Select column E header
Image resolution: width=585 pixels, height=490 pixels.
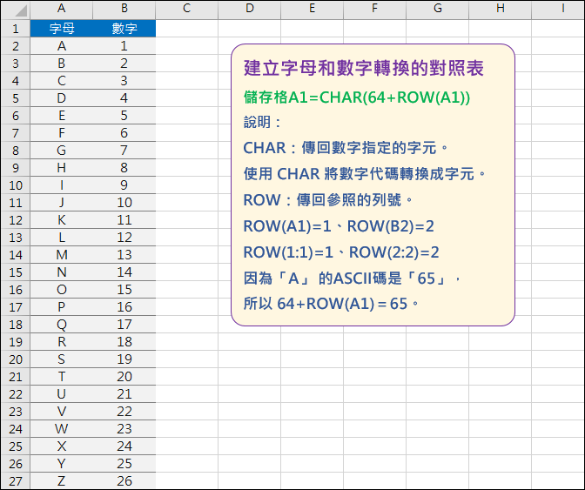[x=313, y=9]
